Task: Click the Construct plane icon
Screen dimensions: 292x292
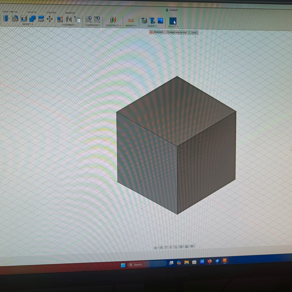Action: click(113, 20)
